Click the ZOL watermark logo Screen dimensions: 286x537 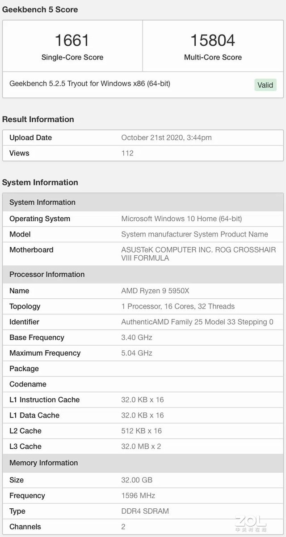(252, 523)
